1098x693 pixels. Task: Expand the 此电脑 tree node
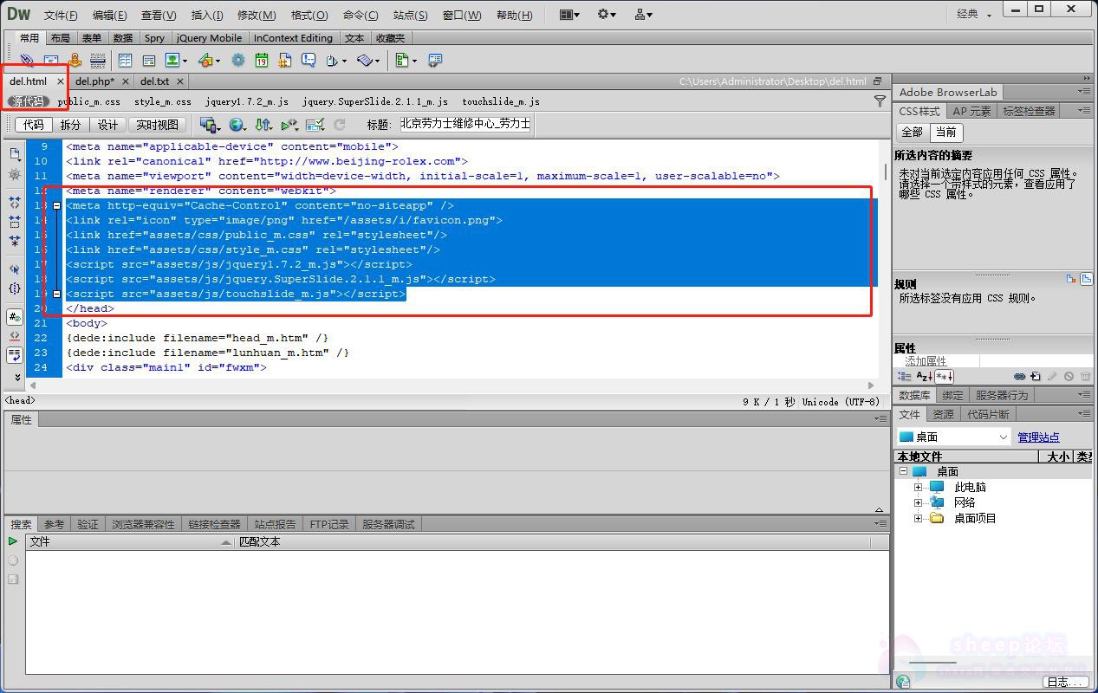[x=918, y=487]
